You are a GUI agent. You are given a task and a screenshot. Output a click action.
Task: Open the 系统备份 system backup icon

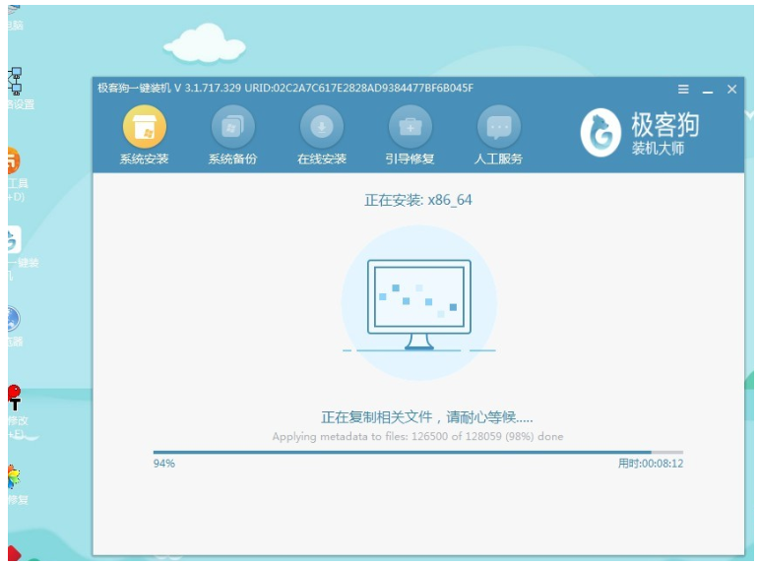pyautogui.click(x=232, y=127)
